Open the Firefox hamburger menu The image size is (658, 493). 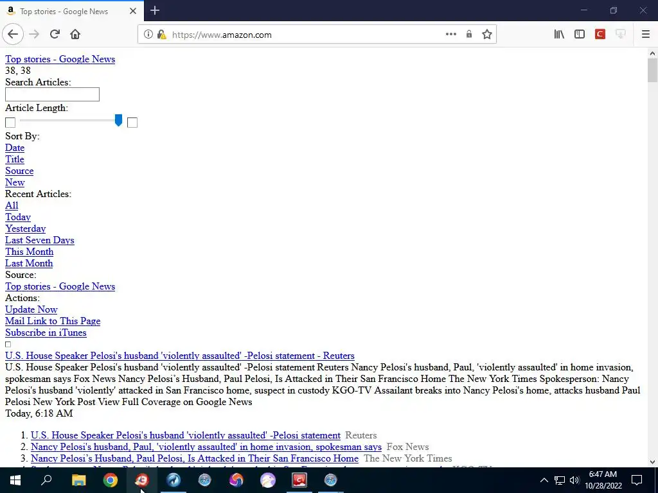pos(645,35)
